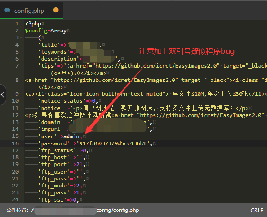This screenshot has height=217, width=267.
Task: Click the PHP elephant file icon
Action: click(x=7, y=11)
